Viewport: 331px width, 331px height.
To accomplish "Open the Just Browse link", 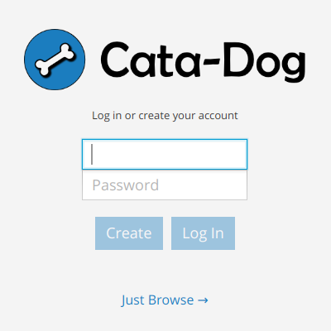I will pyautogui.click(x=165, y=300).
